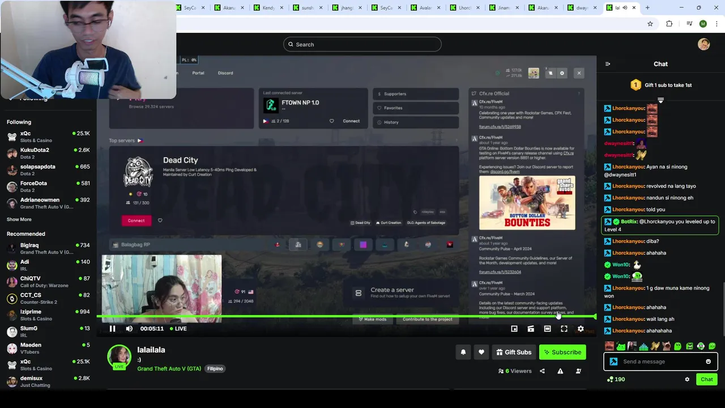Viewport: 725px width, 408px height.
Task: Expand the gift leaderboard below Gift 1 sub
Action: click(660, 100)
